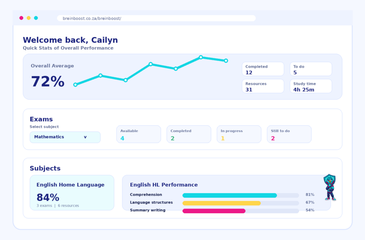This screenshot has height=240, width=365.
Task: Click the BreinBoost mascot character icon
Action: (x=330, y=187)
